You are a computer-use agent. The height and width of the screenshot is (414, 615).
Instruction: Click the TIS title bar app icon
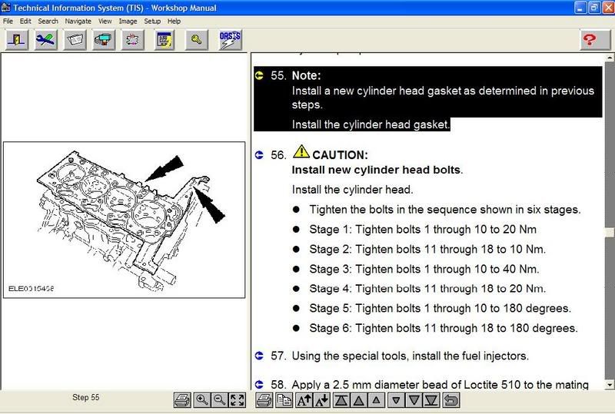click(6, 8)
